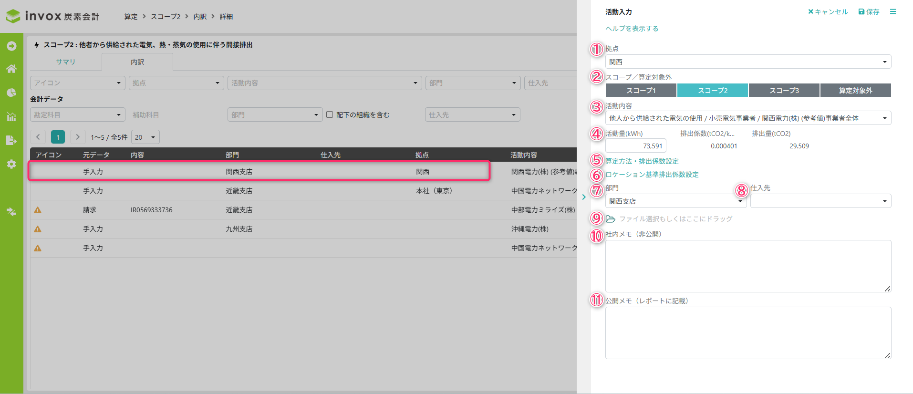Open 算定方法・排出係数設定 link
The width and height of the screenshot is (913, 394).
click(x=642, y=161)
